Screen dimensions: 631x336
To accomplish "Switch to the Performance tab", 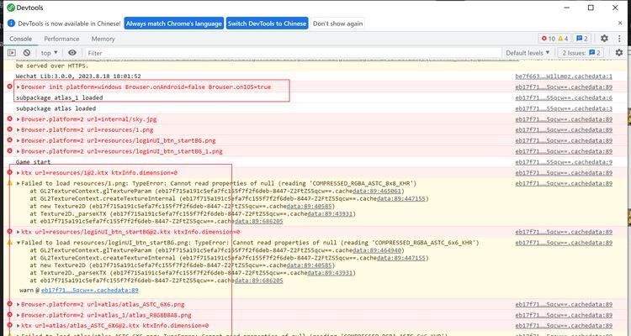I will (x=61, y=39).
